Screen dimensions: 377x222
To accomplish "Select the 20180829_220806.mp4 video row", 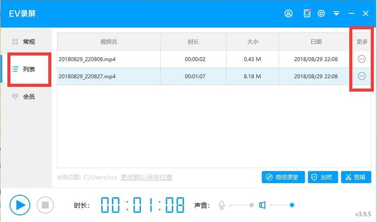I will (109, 59).
